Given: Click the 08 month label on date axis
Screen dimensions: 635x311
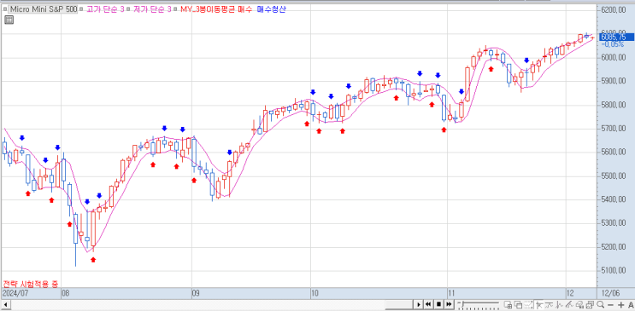Looking at the screenshot, I should (65, 293).
